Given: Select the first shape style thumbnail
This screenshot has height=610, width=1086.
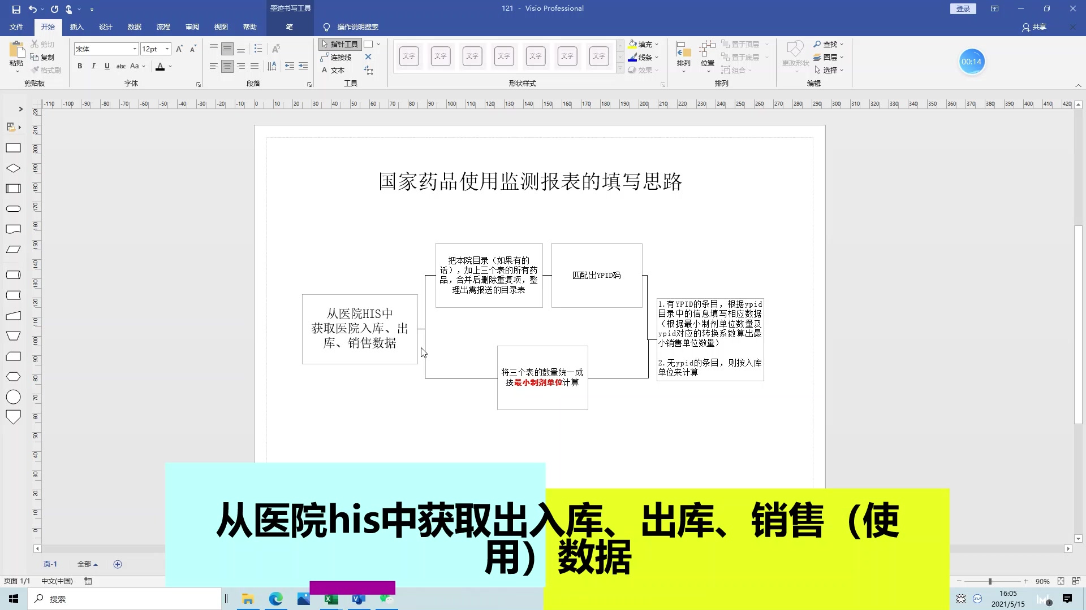Looking at the screenshot, I should (x=409, y=56).
